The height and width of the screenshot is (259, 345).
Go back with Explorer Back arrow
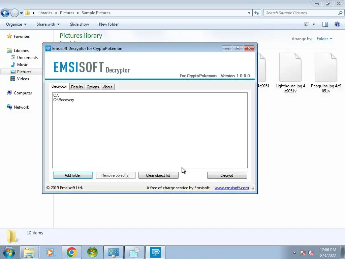(5, 13)
